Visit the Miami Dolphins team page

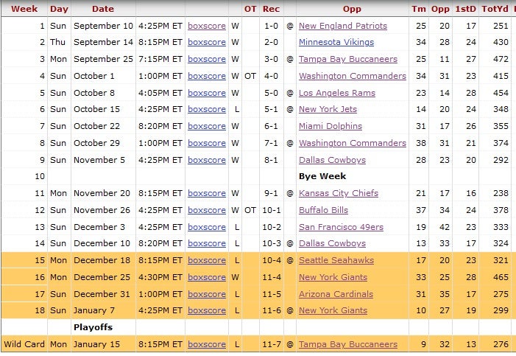(330, 126)
